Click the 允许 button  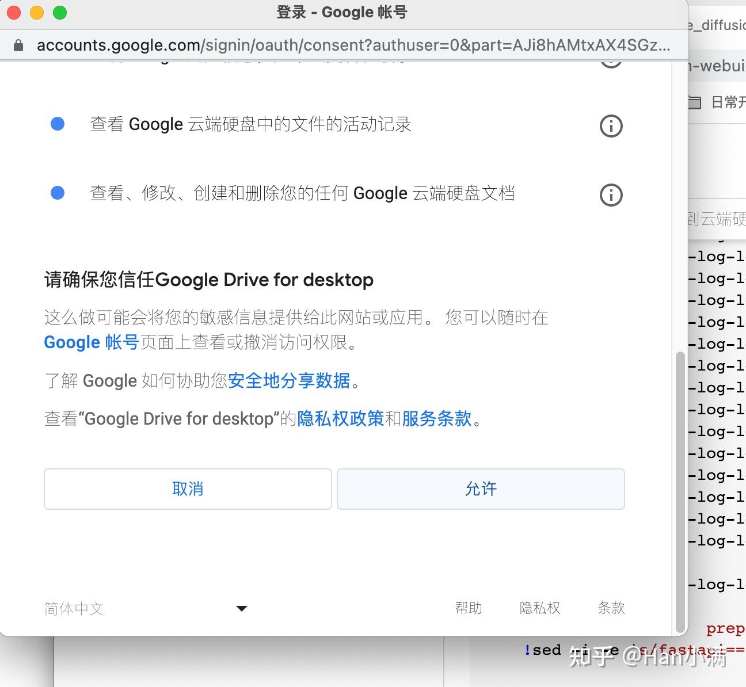click(481, 489)
